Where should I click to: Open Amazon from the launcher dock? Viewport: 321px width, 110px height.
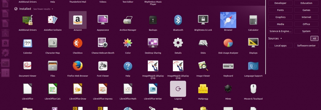(x=5, y=43)
